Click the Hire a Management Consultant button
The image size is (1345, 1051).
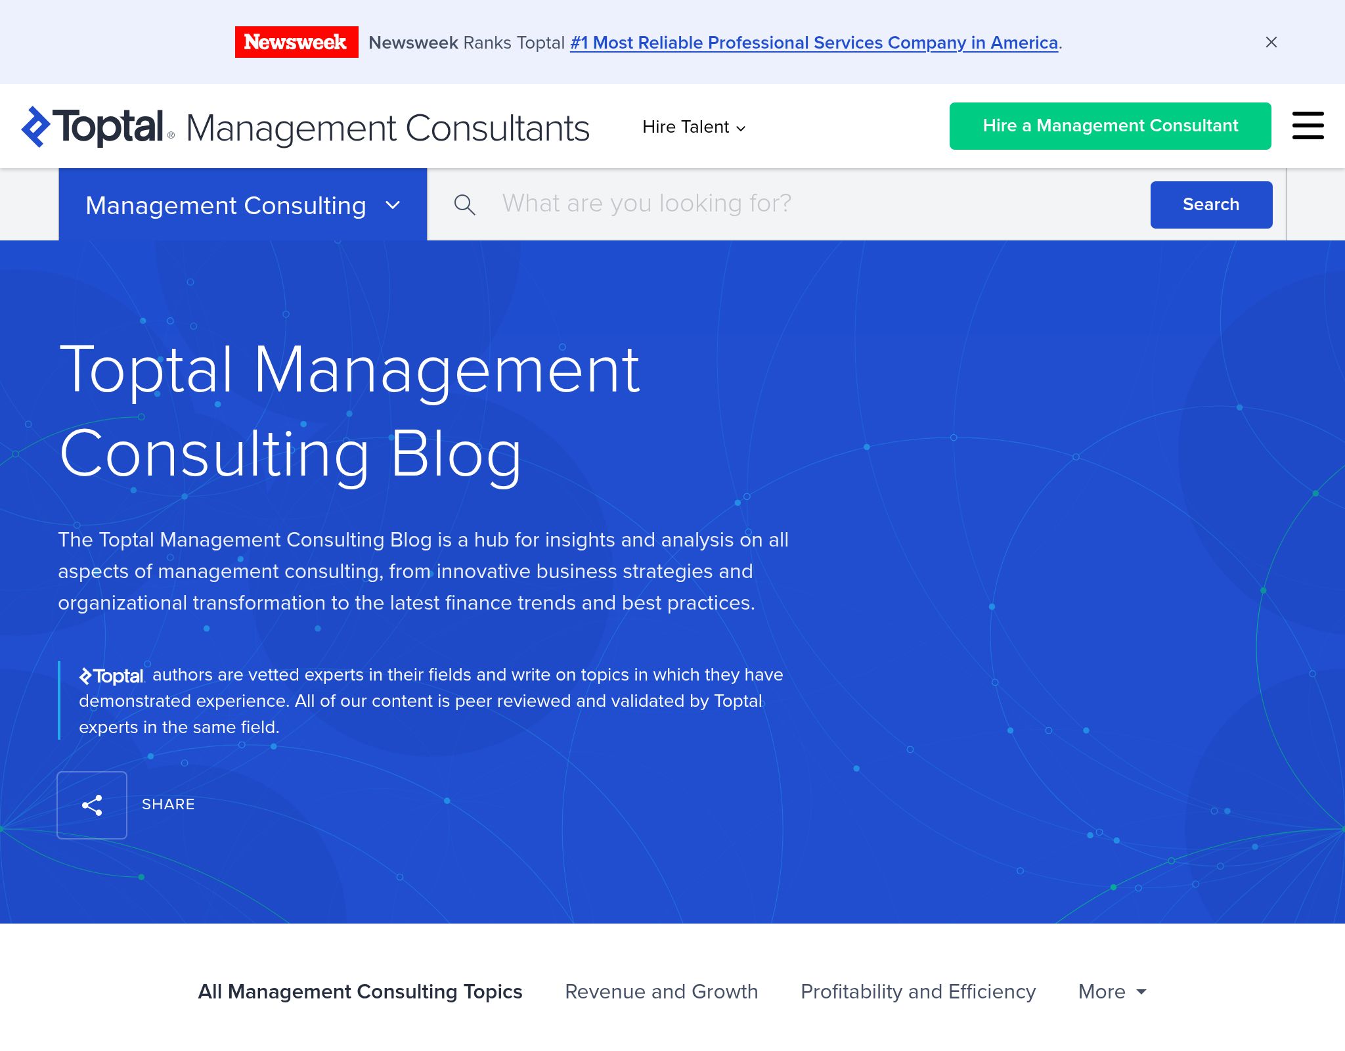(1110, 125)
